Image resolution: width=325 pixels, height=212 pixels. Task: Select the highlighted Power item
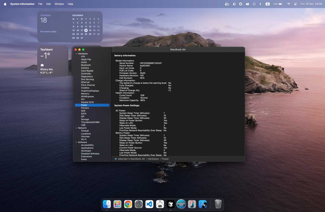pyautogui.click(x=92, y=105)
